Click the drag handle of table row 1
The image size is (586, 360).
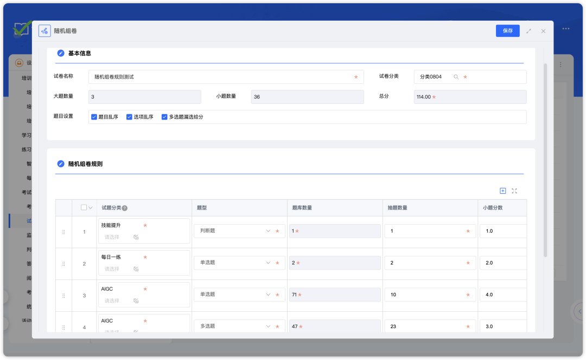coord(63,231)
